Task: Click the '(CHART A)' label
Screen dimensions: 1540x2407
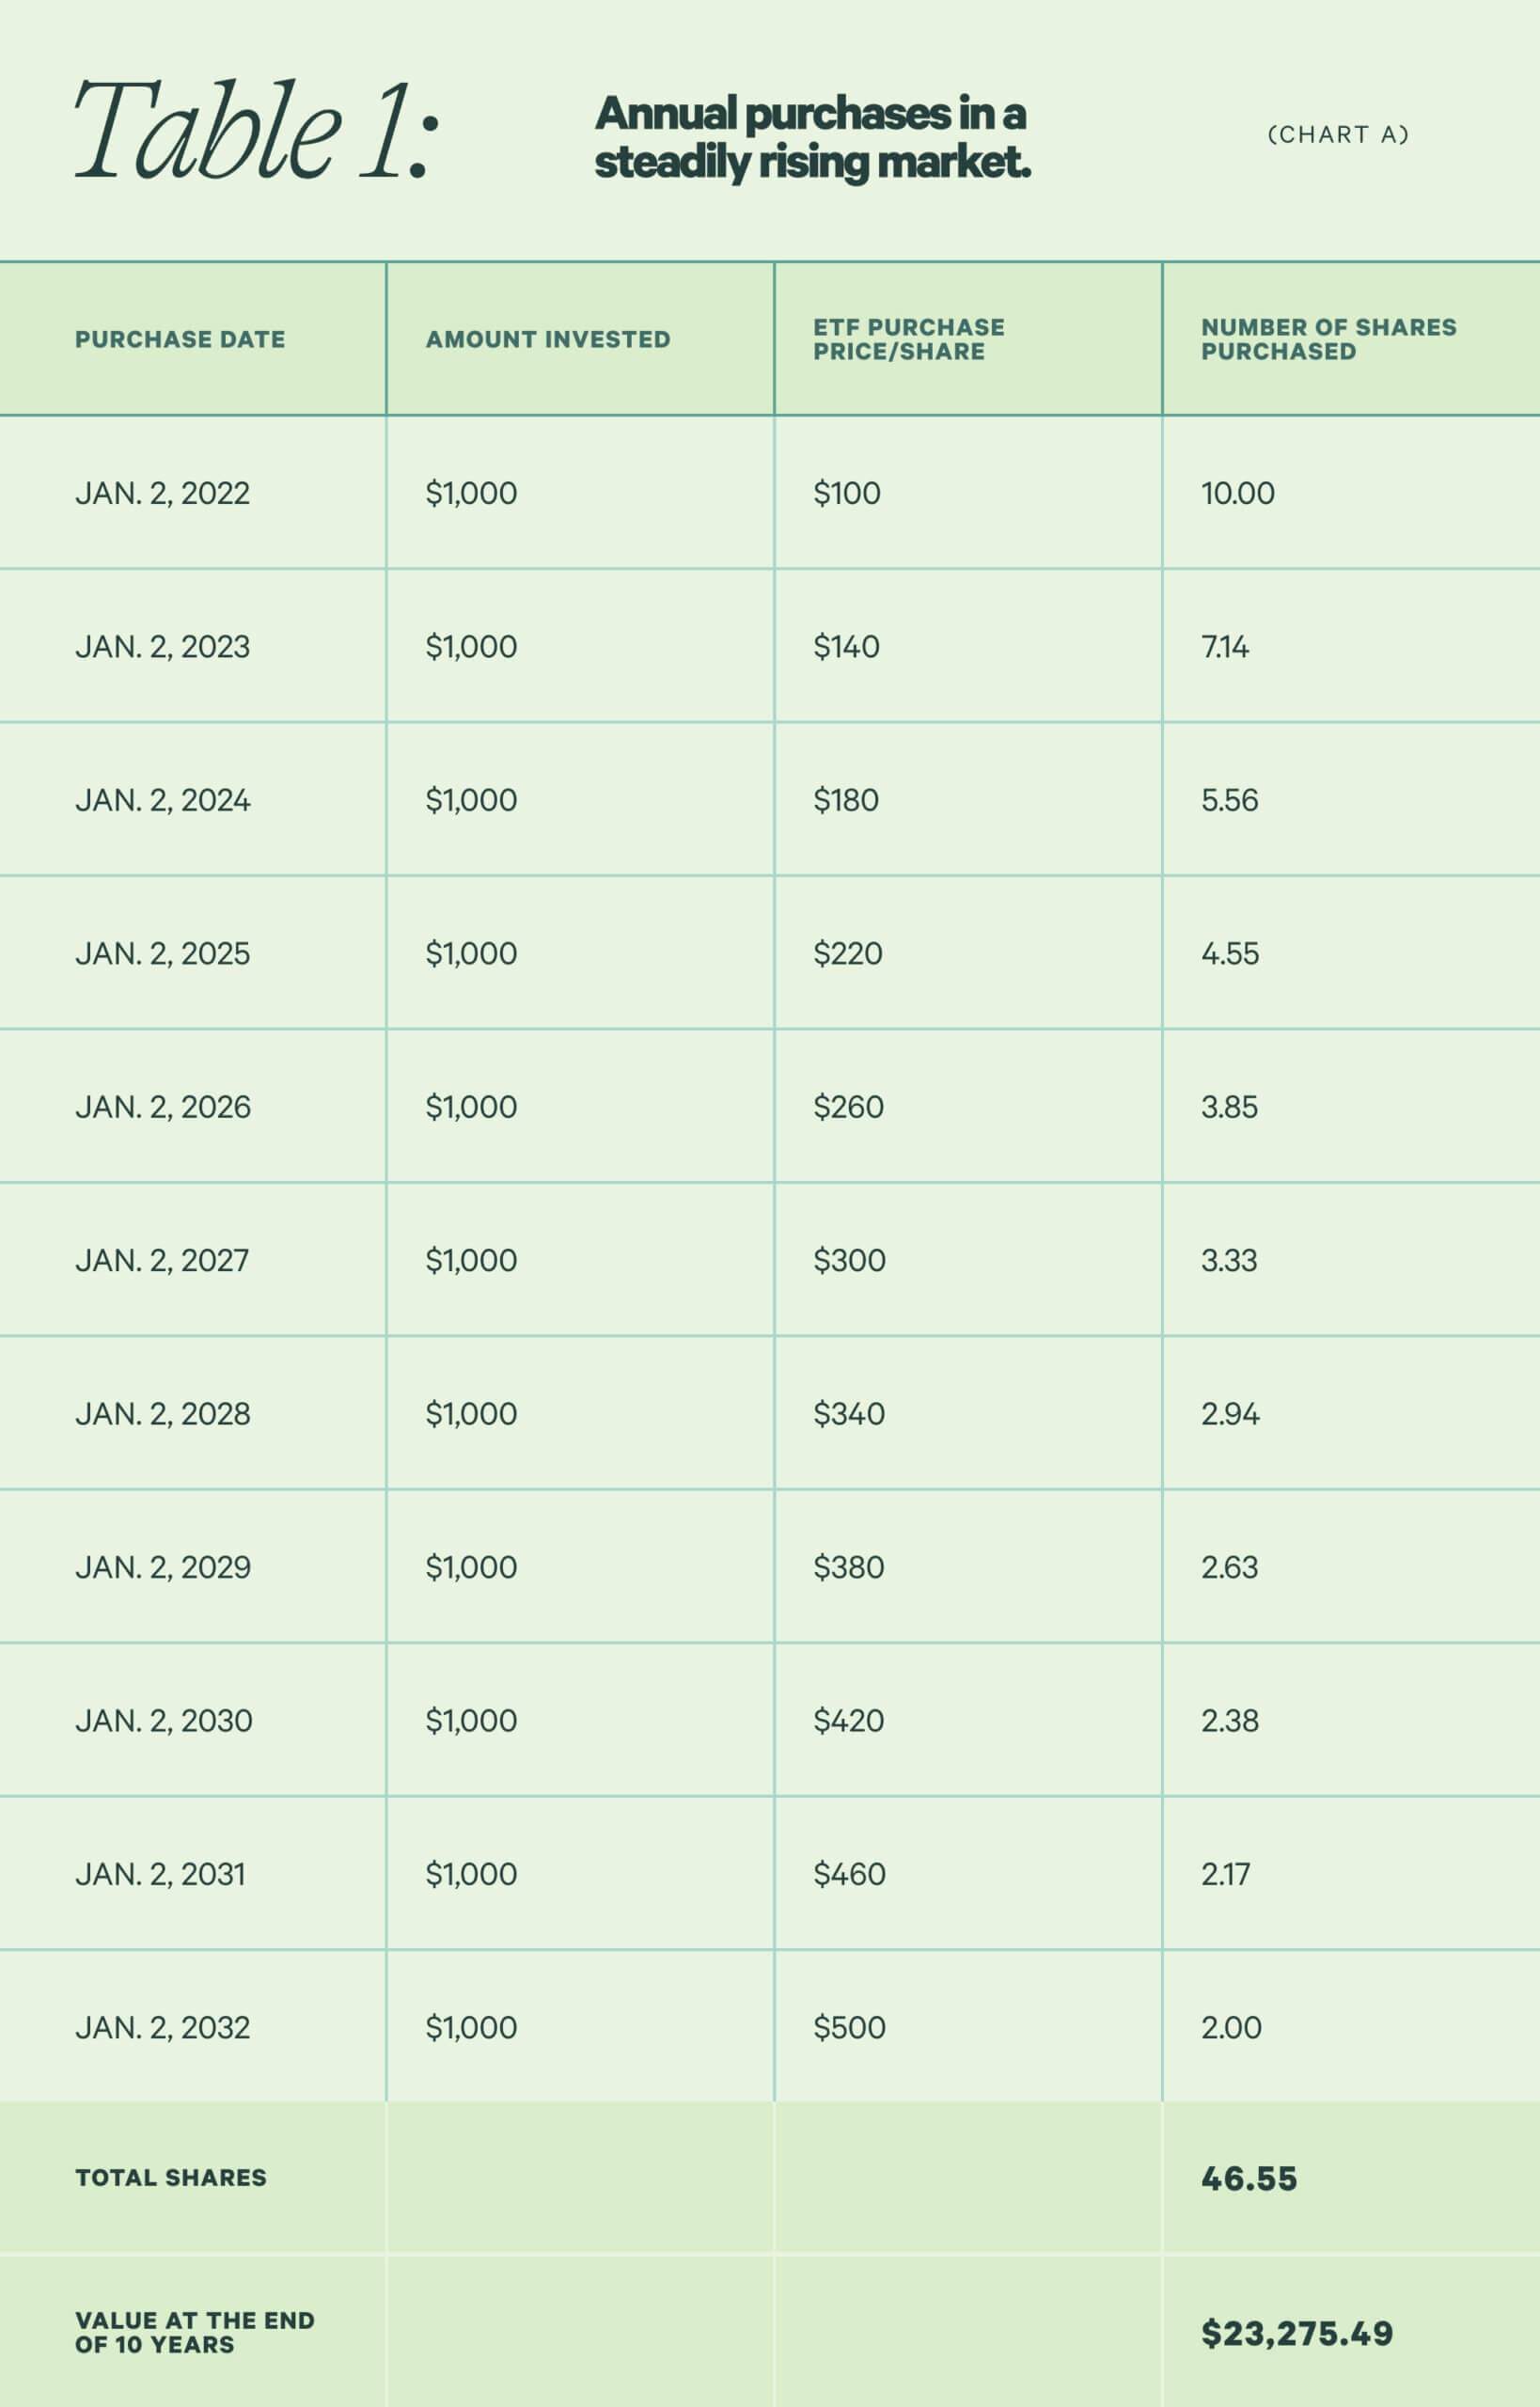Action: [1337, 134]
